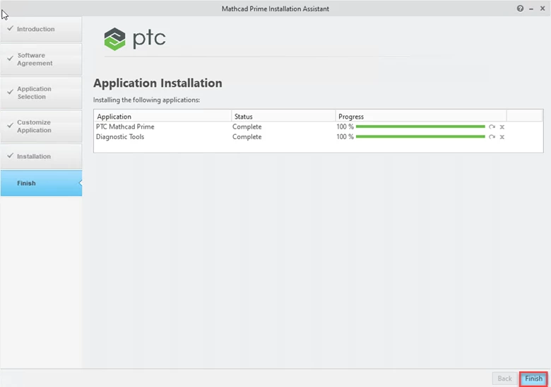Click the Application column header
Screen dimensions: 551x387
(x=162, y=117)
